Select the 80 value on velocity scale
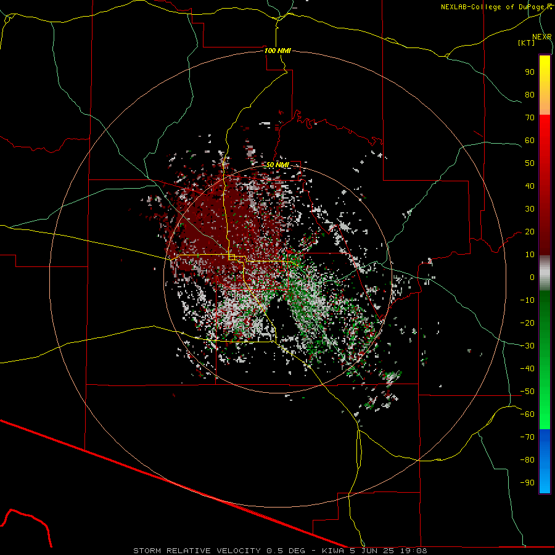Image resolution: width=555 pixels, height=555 pixels. click(x=530, y=95)
